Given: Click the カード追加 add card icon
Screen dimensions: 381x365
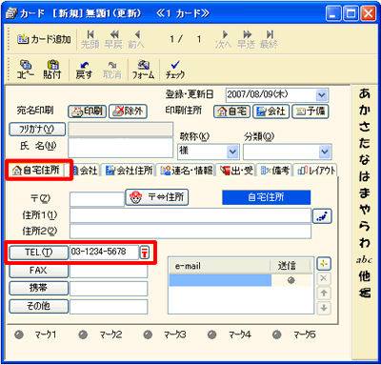Looking at the screenshot, I should (23, 39).
